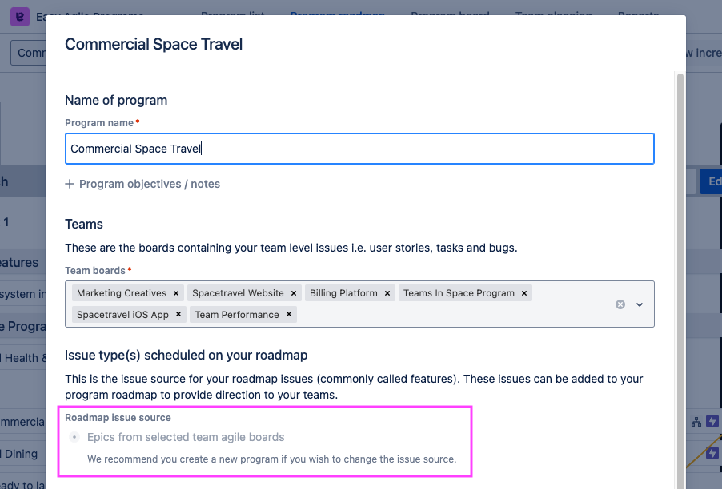
Task: Remove Spacetravel Website board tag
Action: [x=294, y=293]
